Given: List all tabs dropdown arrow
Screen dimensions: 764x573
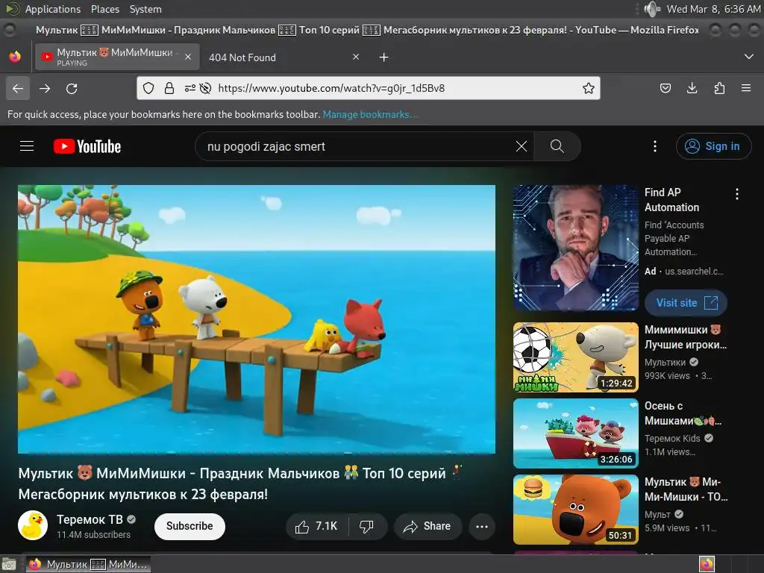Looking at the screenshot, I should 749,57.
